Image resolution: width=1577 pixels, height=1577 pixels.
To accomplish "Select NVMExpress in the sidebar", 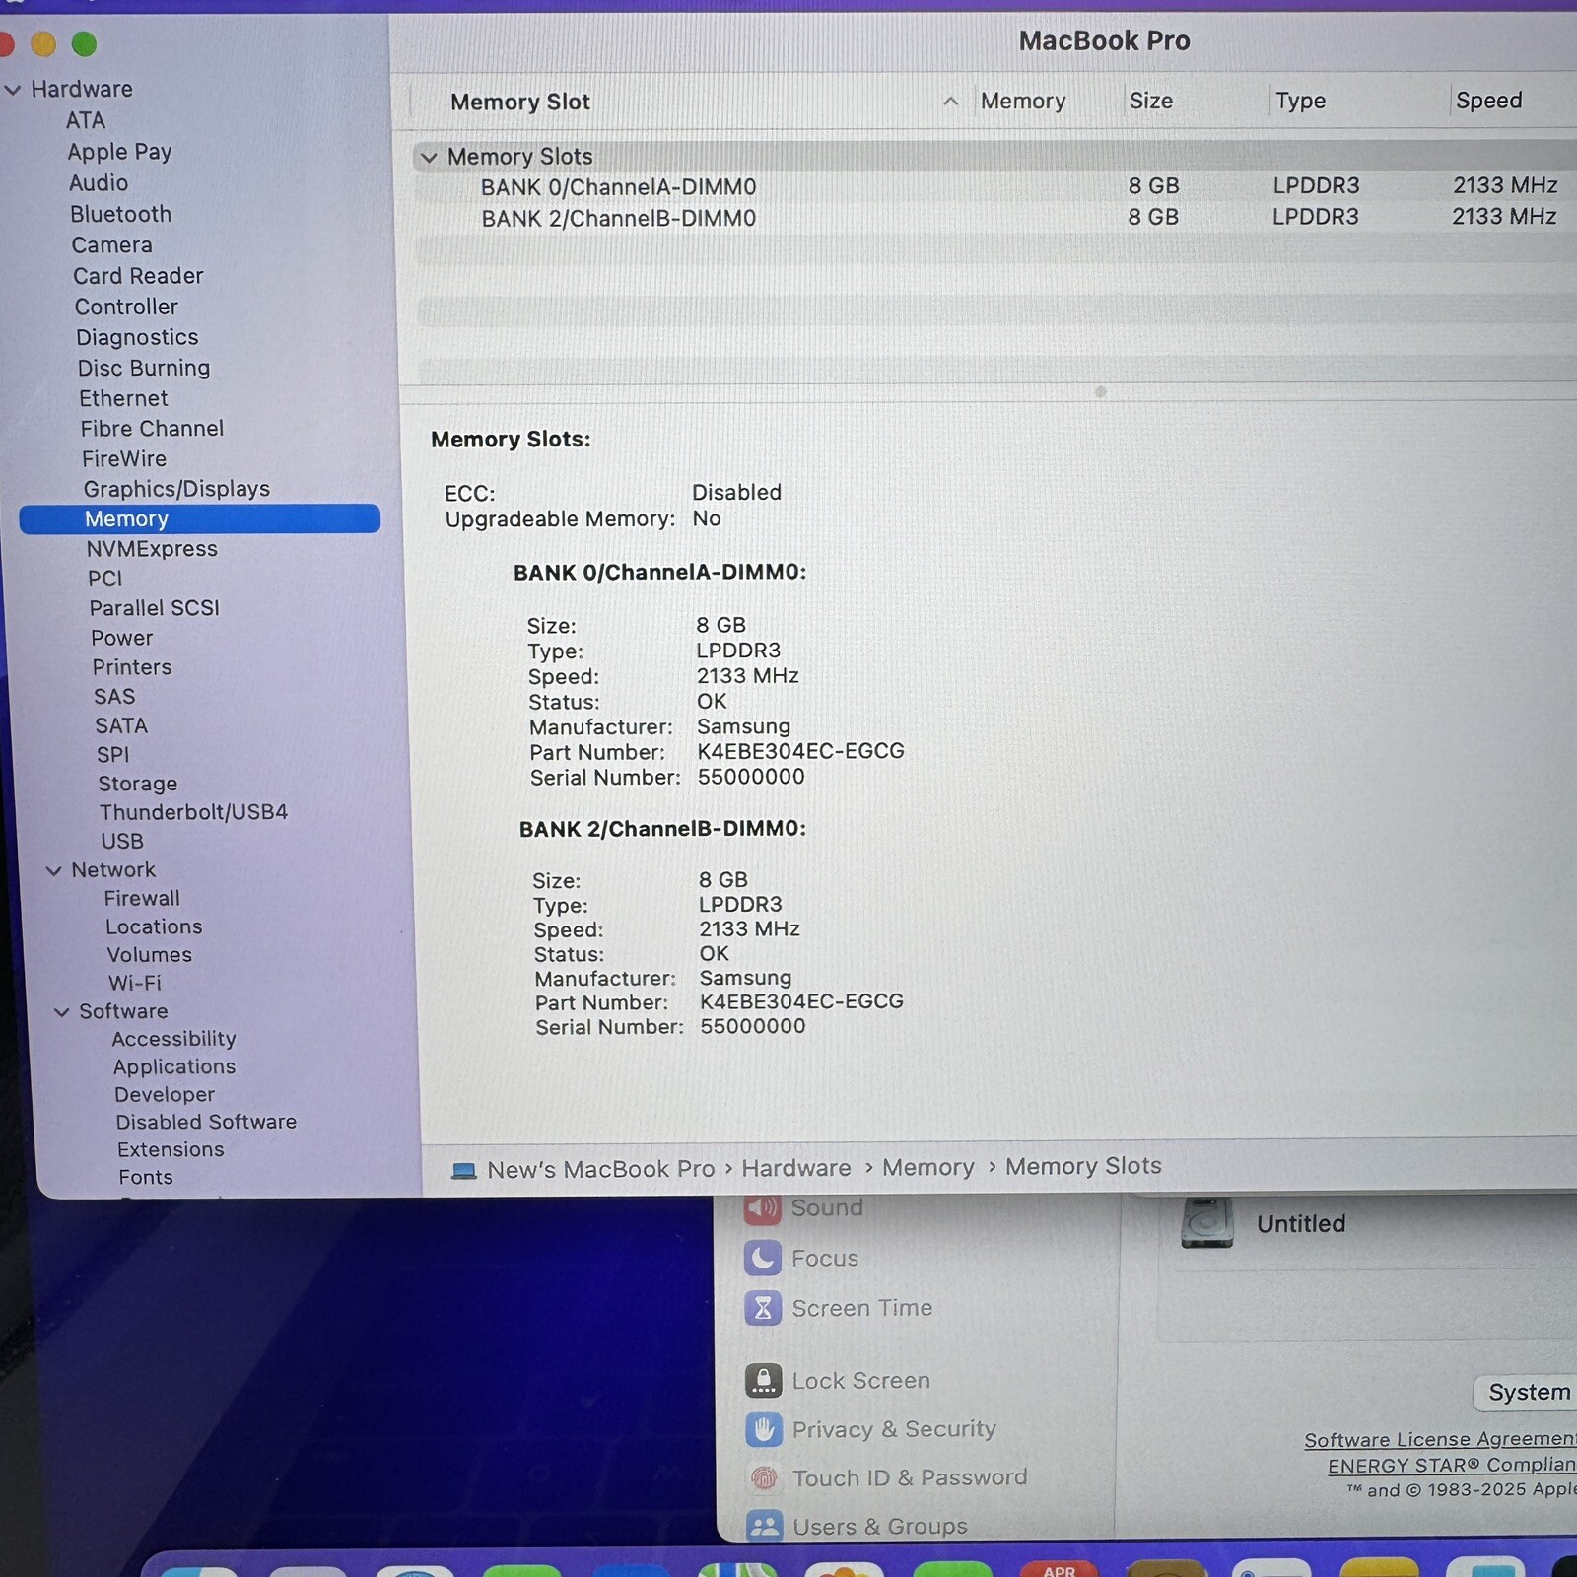I will click(x=152, y=549).
